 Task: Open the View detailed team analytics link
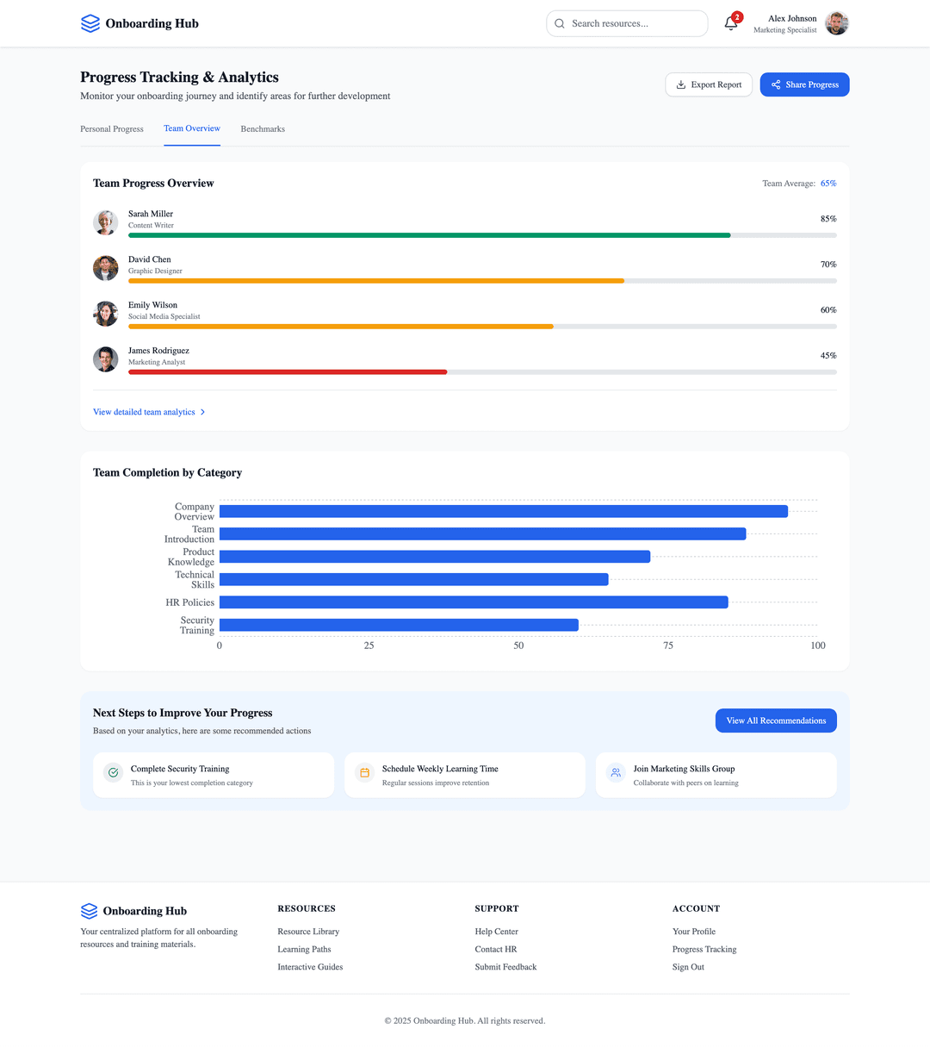tap(144, 412)
